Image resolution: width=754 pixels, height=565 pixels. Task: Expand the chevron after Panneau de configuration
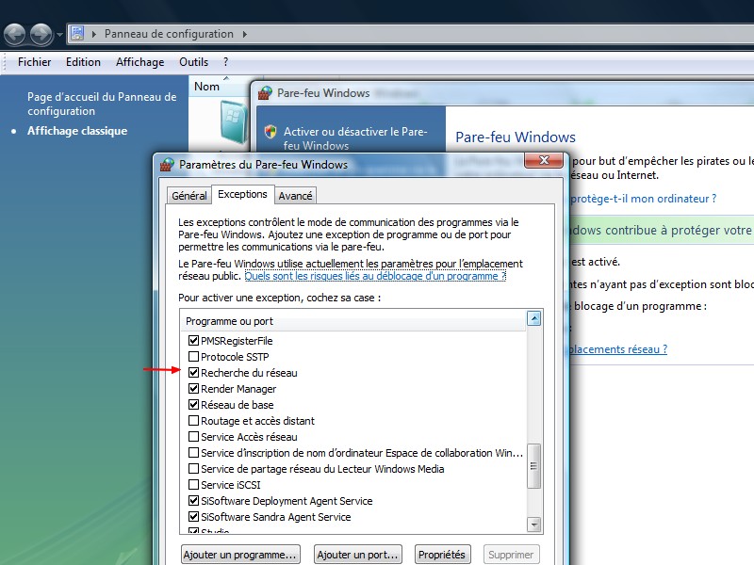(x=245, y=34)
